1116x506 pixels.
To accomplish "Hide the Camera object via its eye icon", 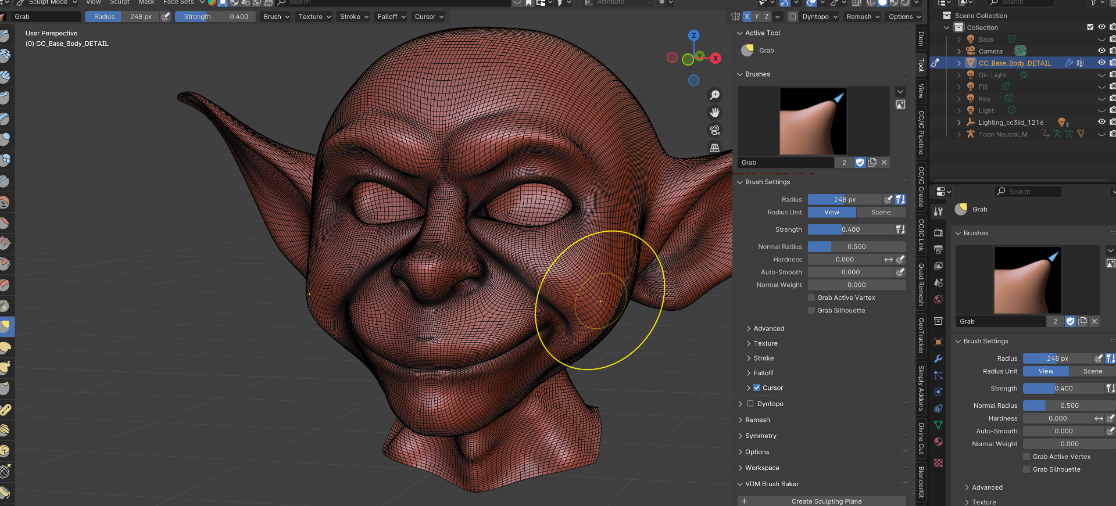I will tap(1101, 51).
